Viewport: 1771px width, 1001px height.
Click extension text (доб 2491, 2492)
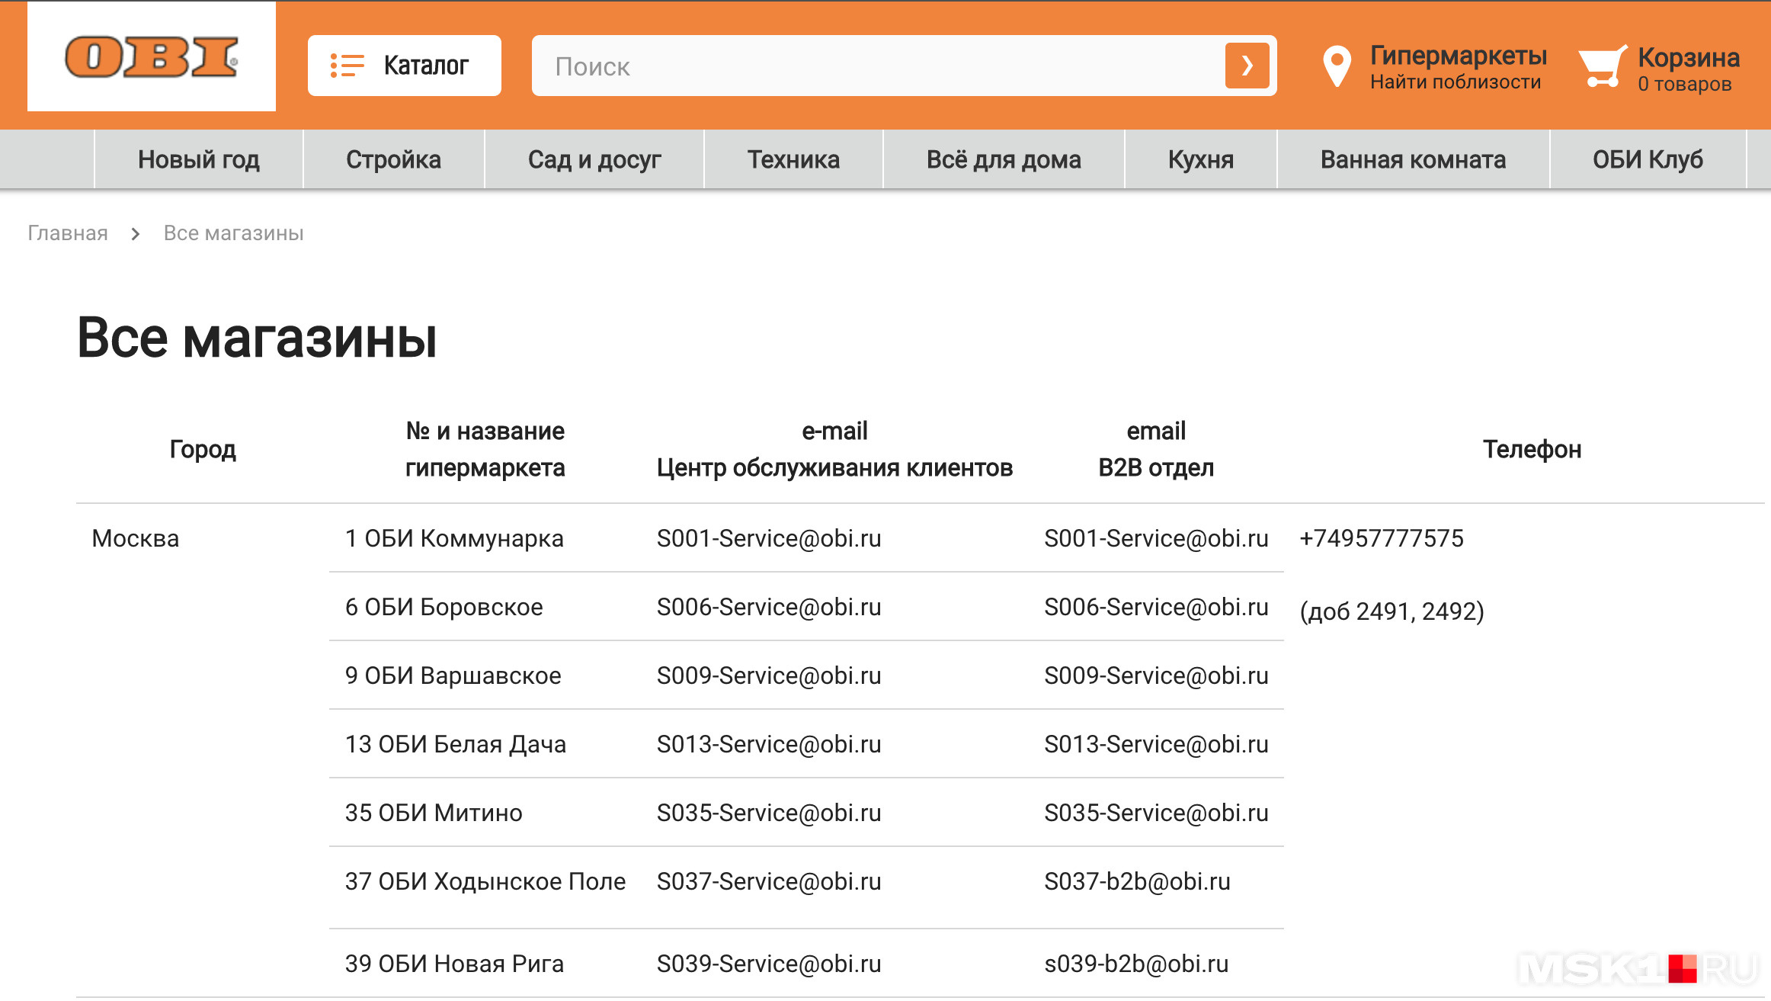[1391, 611]
